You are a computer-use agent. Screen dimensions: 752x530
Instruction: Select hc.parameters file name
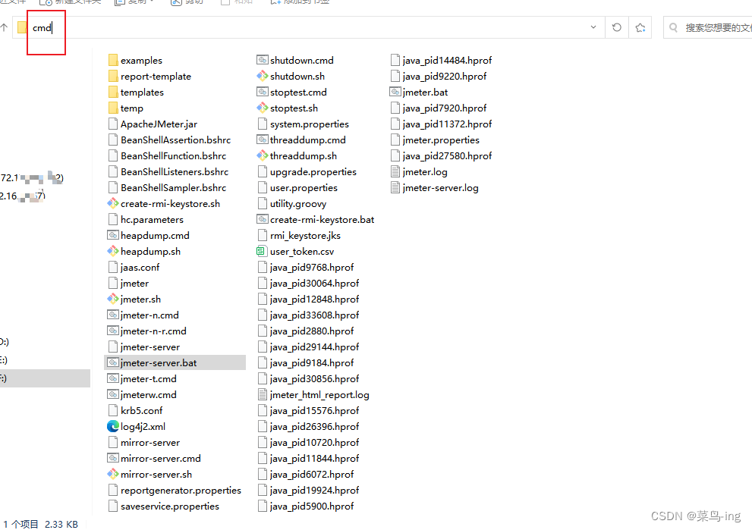(x=152, y=219)
